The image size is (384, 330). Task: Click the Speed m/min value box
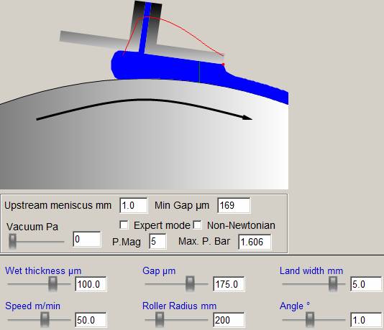click(x=91, y=320)
